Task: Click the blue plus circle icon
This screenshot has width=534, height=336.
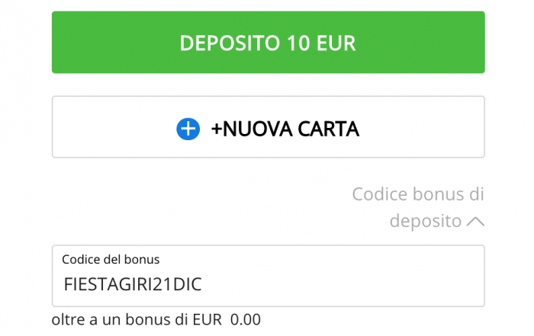Action: tap(188, 129)
